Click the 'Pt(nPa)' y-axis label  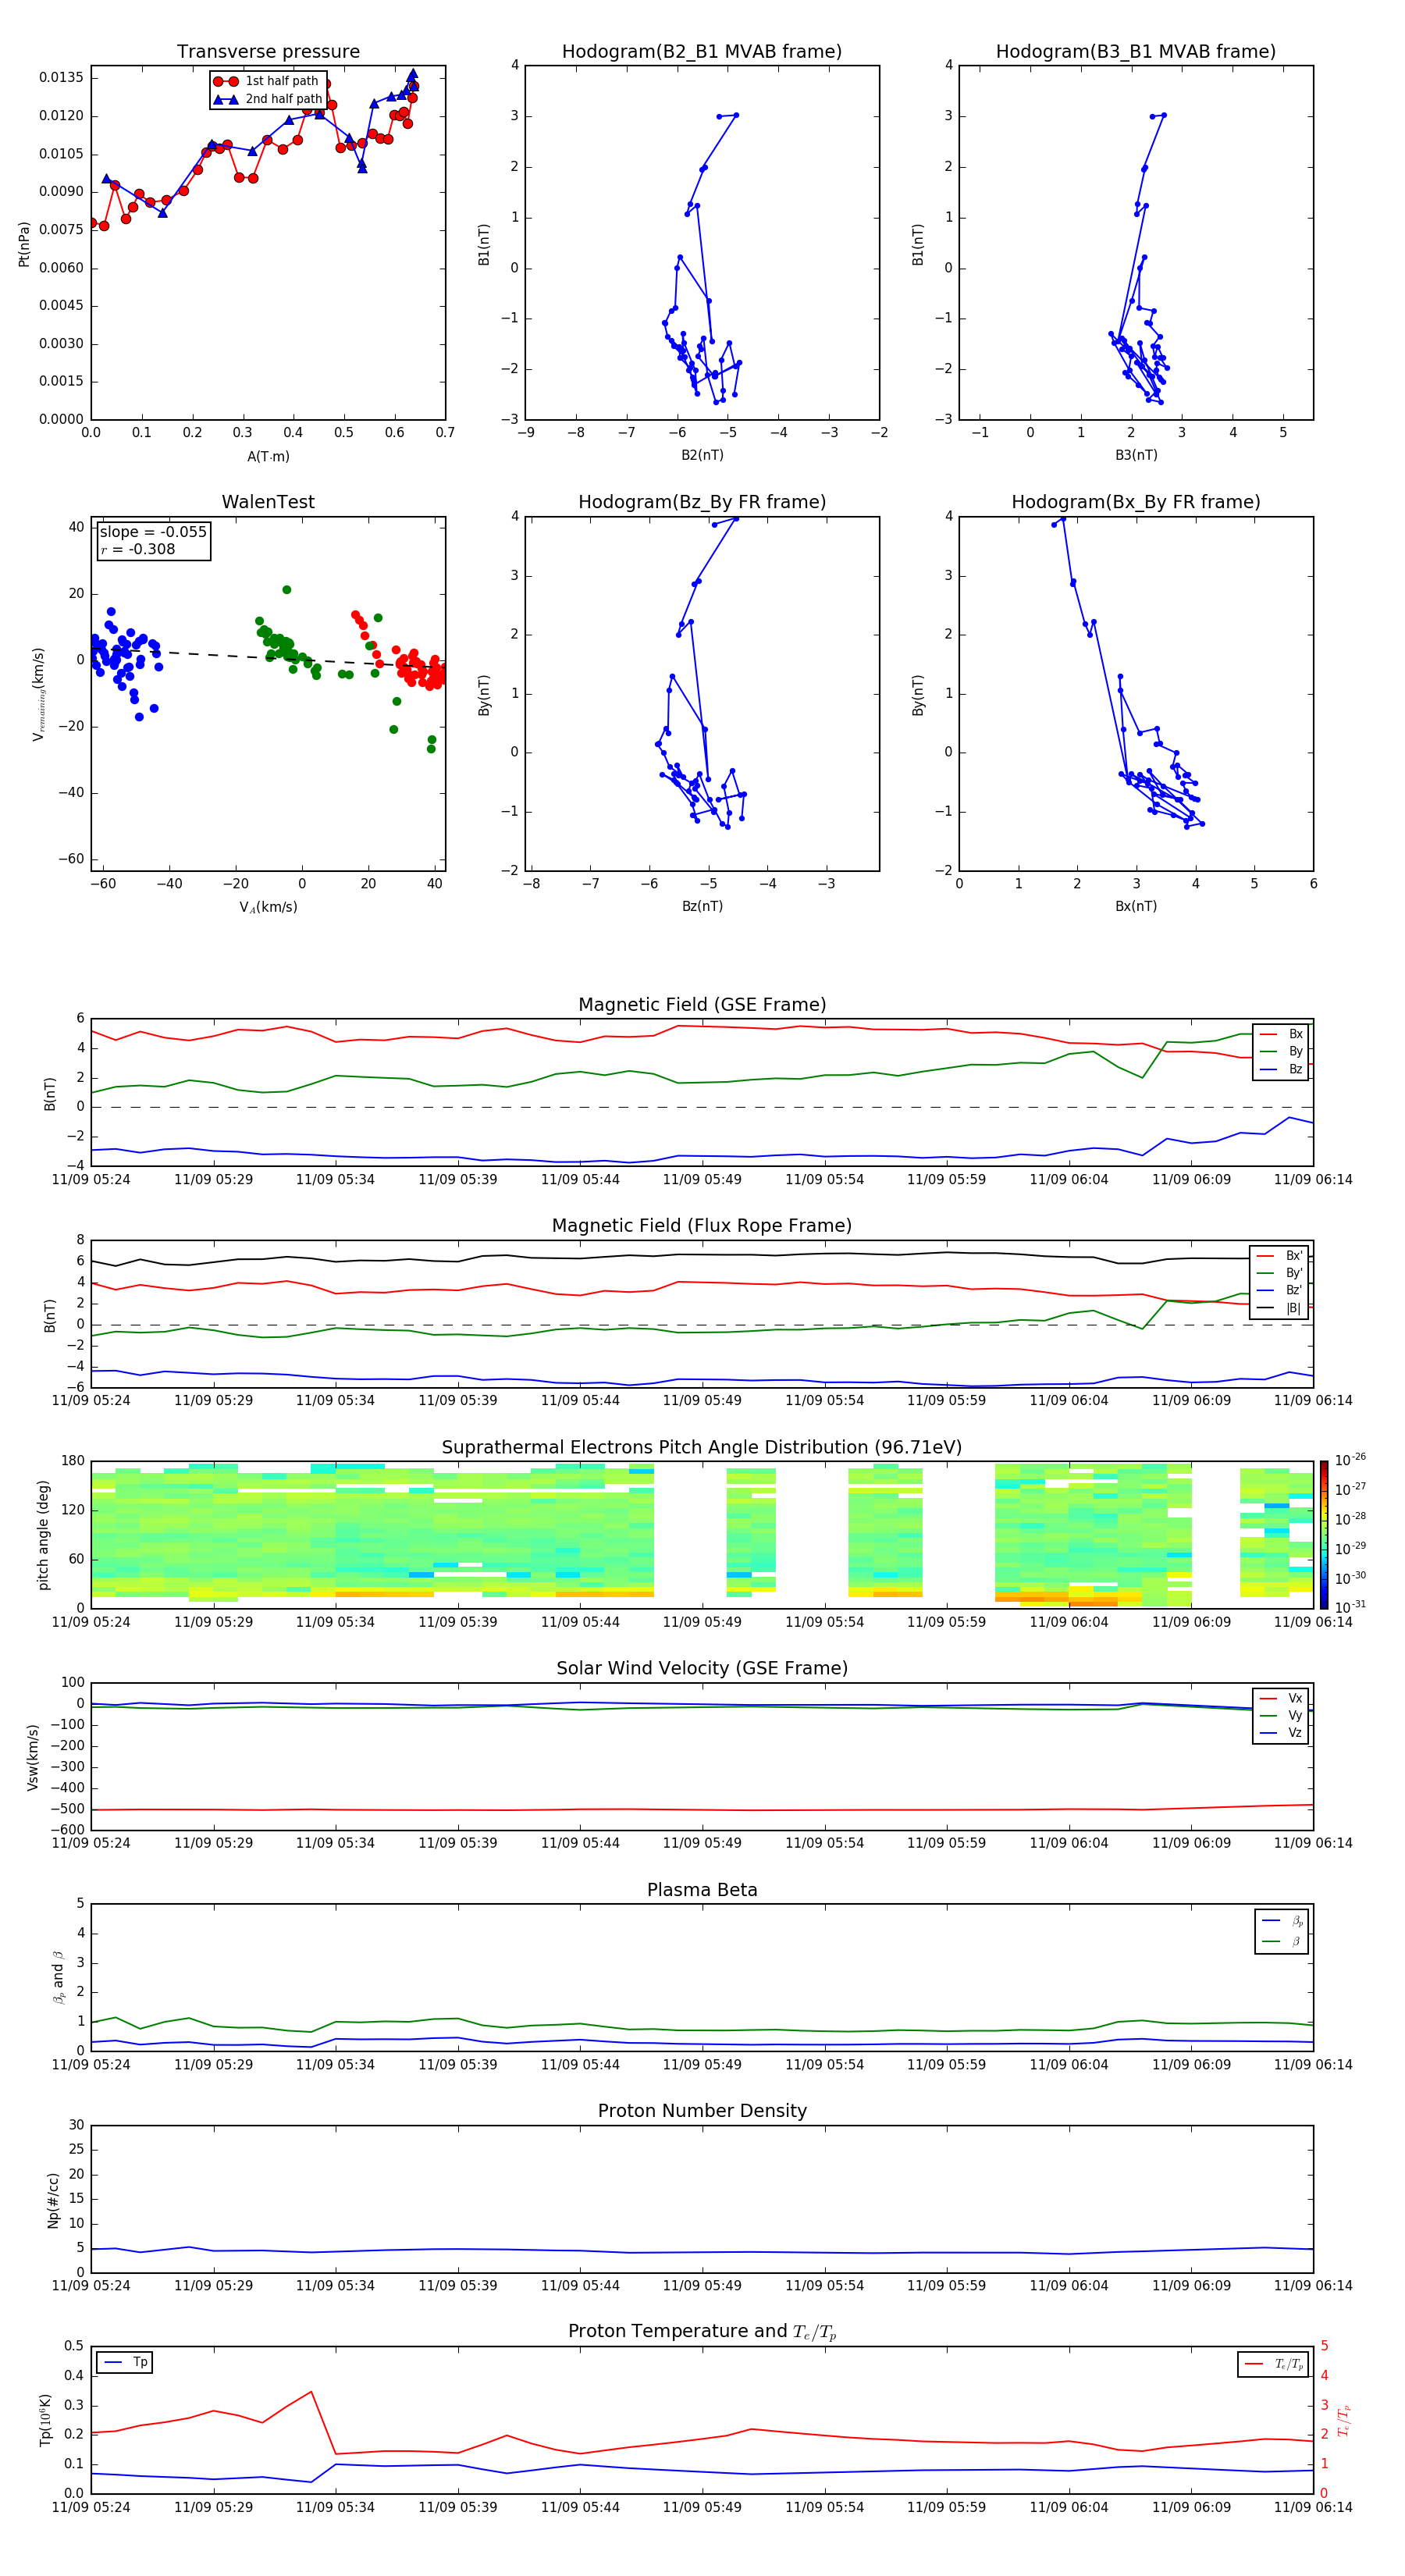tap(24, 244)
